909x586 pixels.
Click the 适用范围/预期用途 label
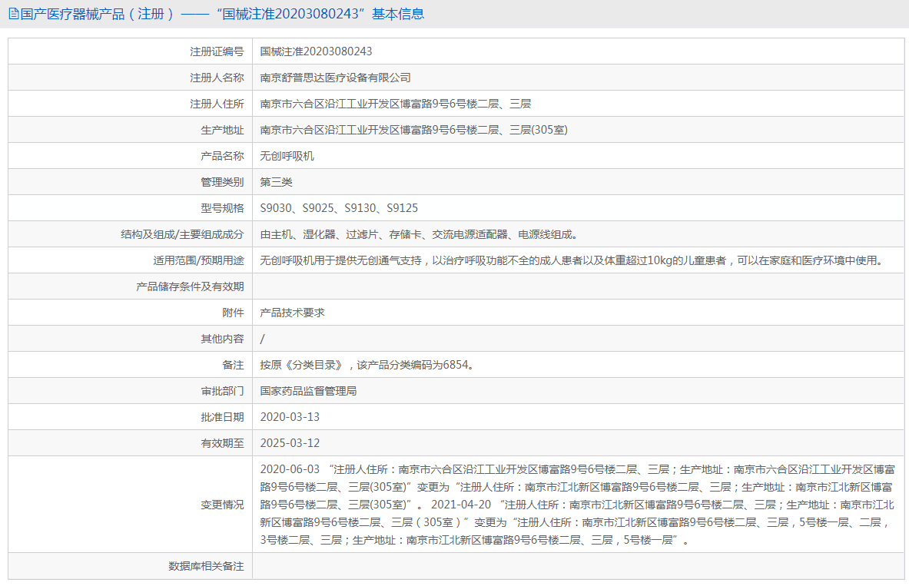[x=198, y=261]
